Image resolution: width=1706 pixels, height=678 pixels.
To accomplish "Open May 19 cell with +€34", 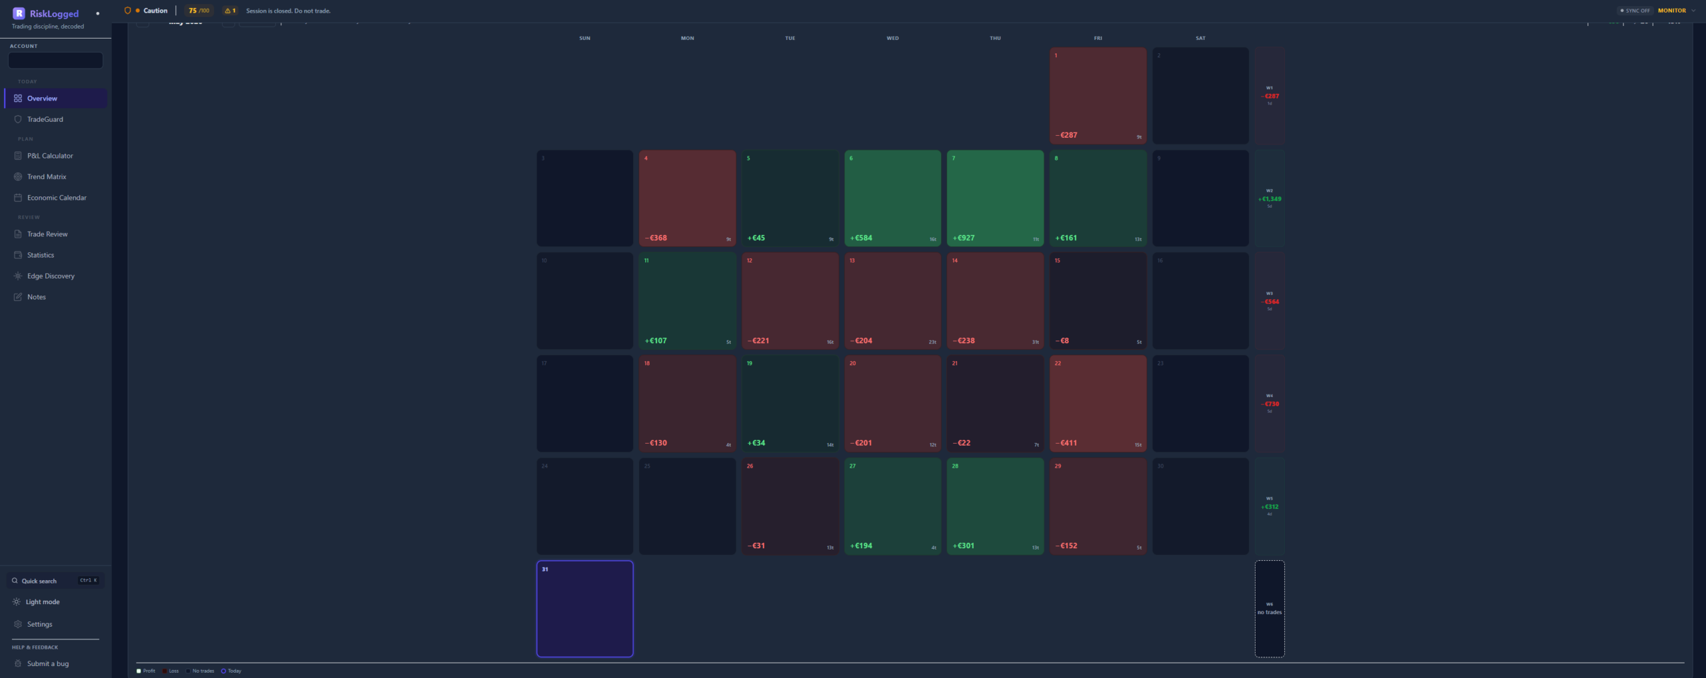I will 790,404.
